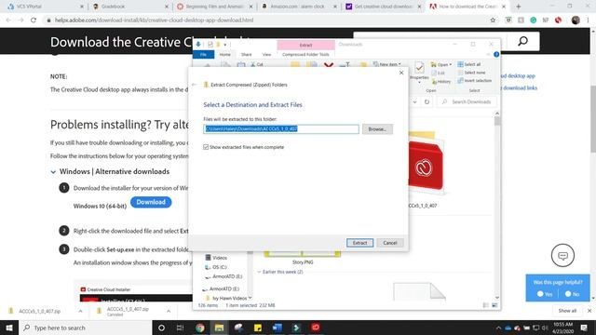Viewport: 596px width, 335px height.
Task: Cancel the Extract Compressed Folders dialog
Action: pyautogui.click(x=390, y=243)
